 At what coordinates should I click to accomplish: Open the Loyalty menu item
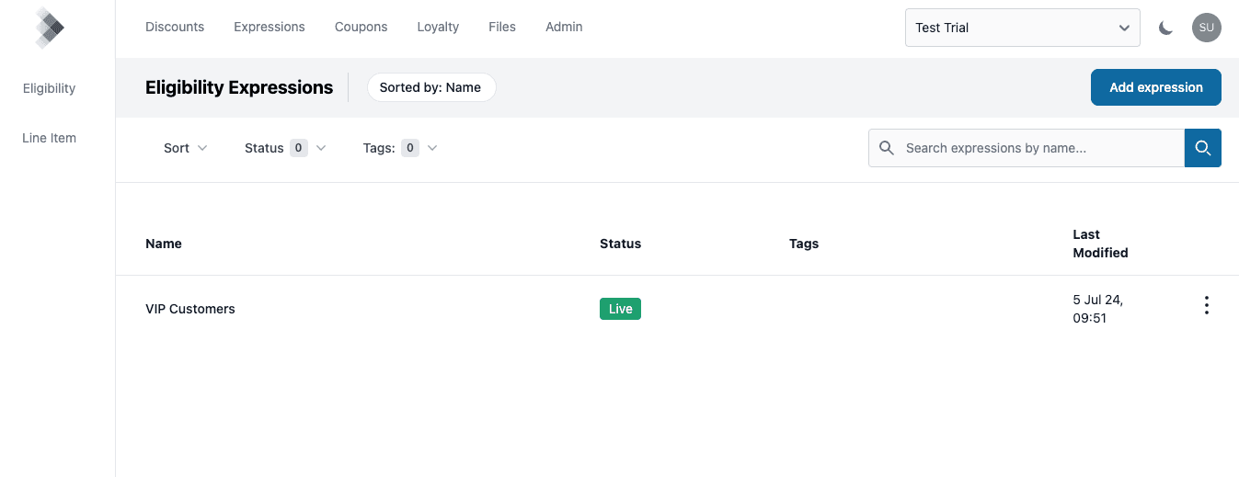(438, 27)
